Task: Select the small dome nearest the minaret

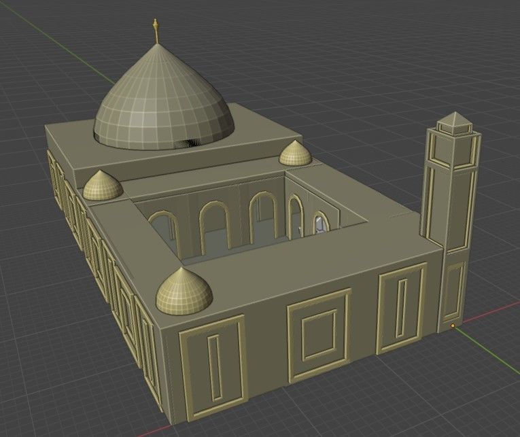Action: click(x=295, y=153)
